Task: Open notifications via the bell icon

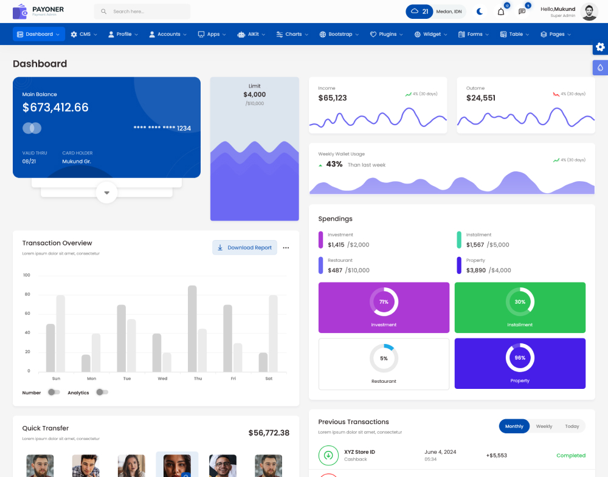Action: click(501, 12)
